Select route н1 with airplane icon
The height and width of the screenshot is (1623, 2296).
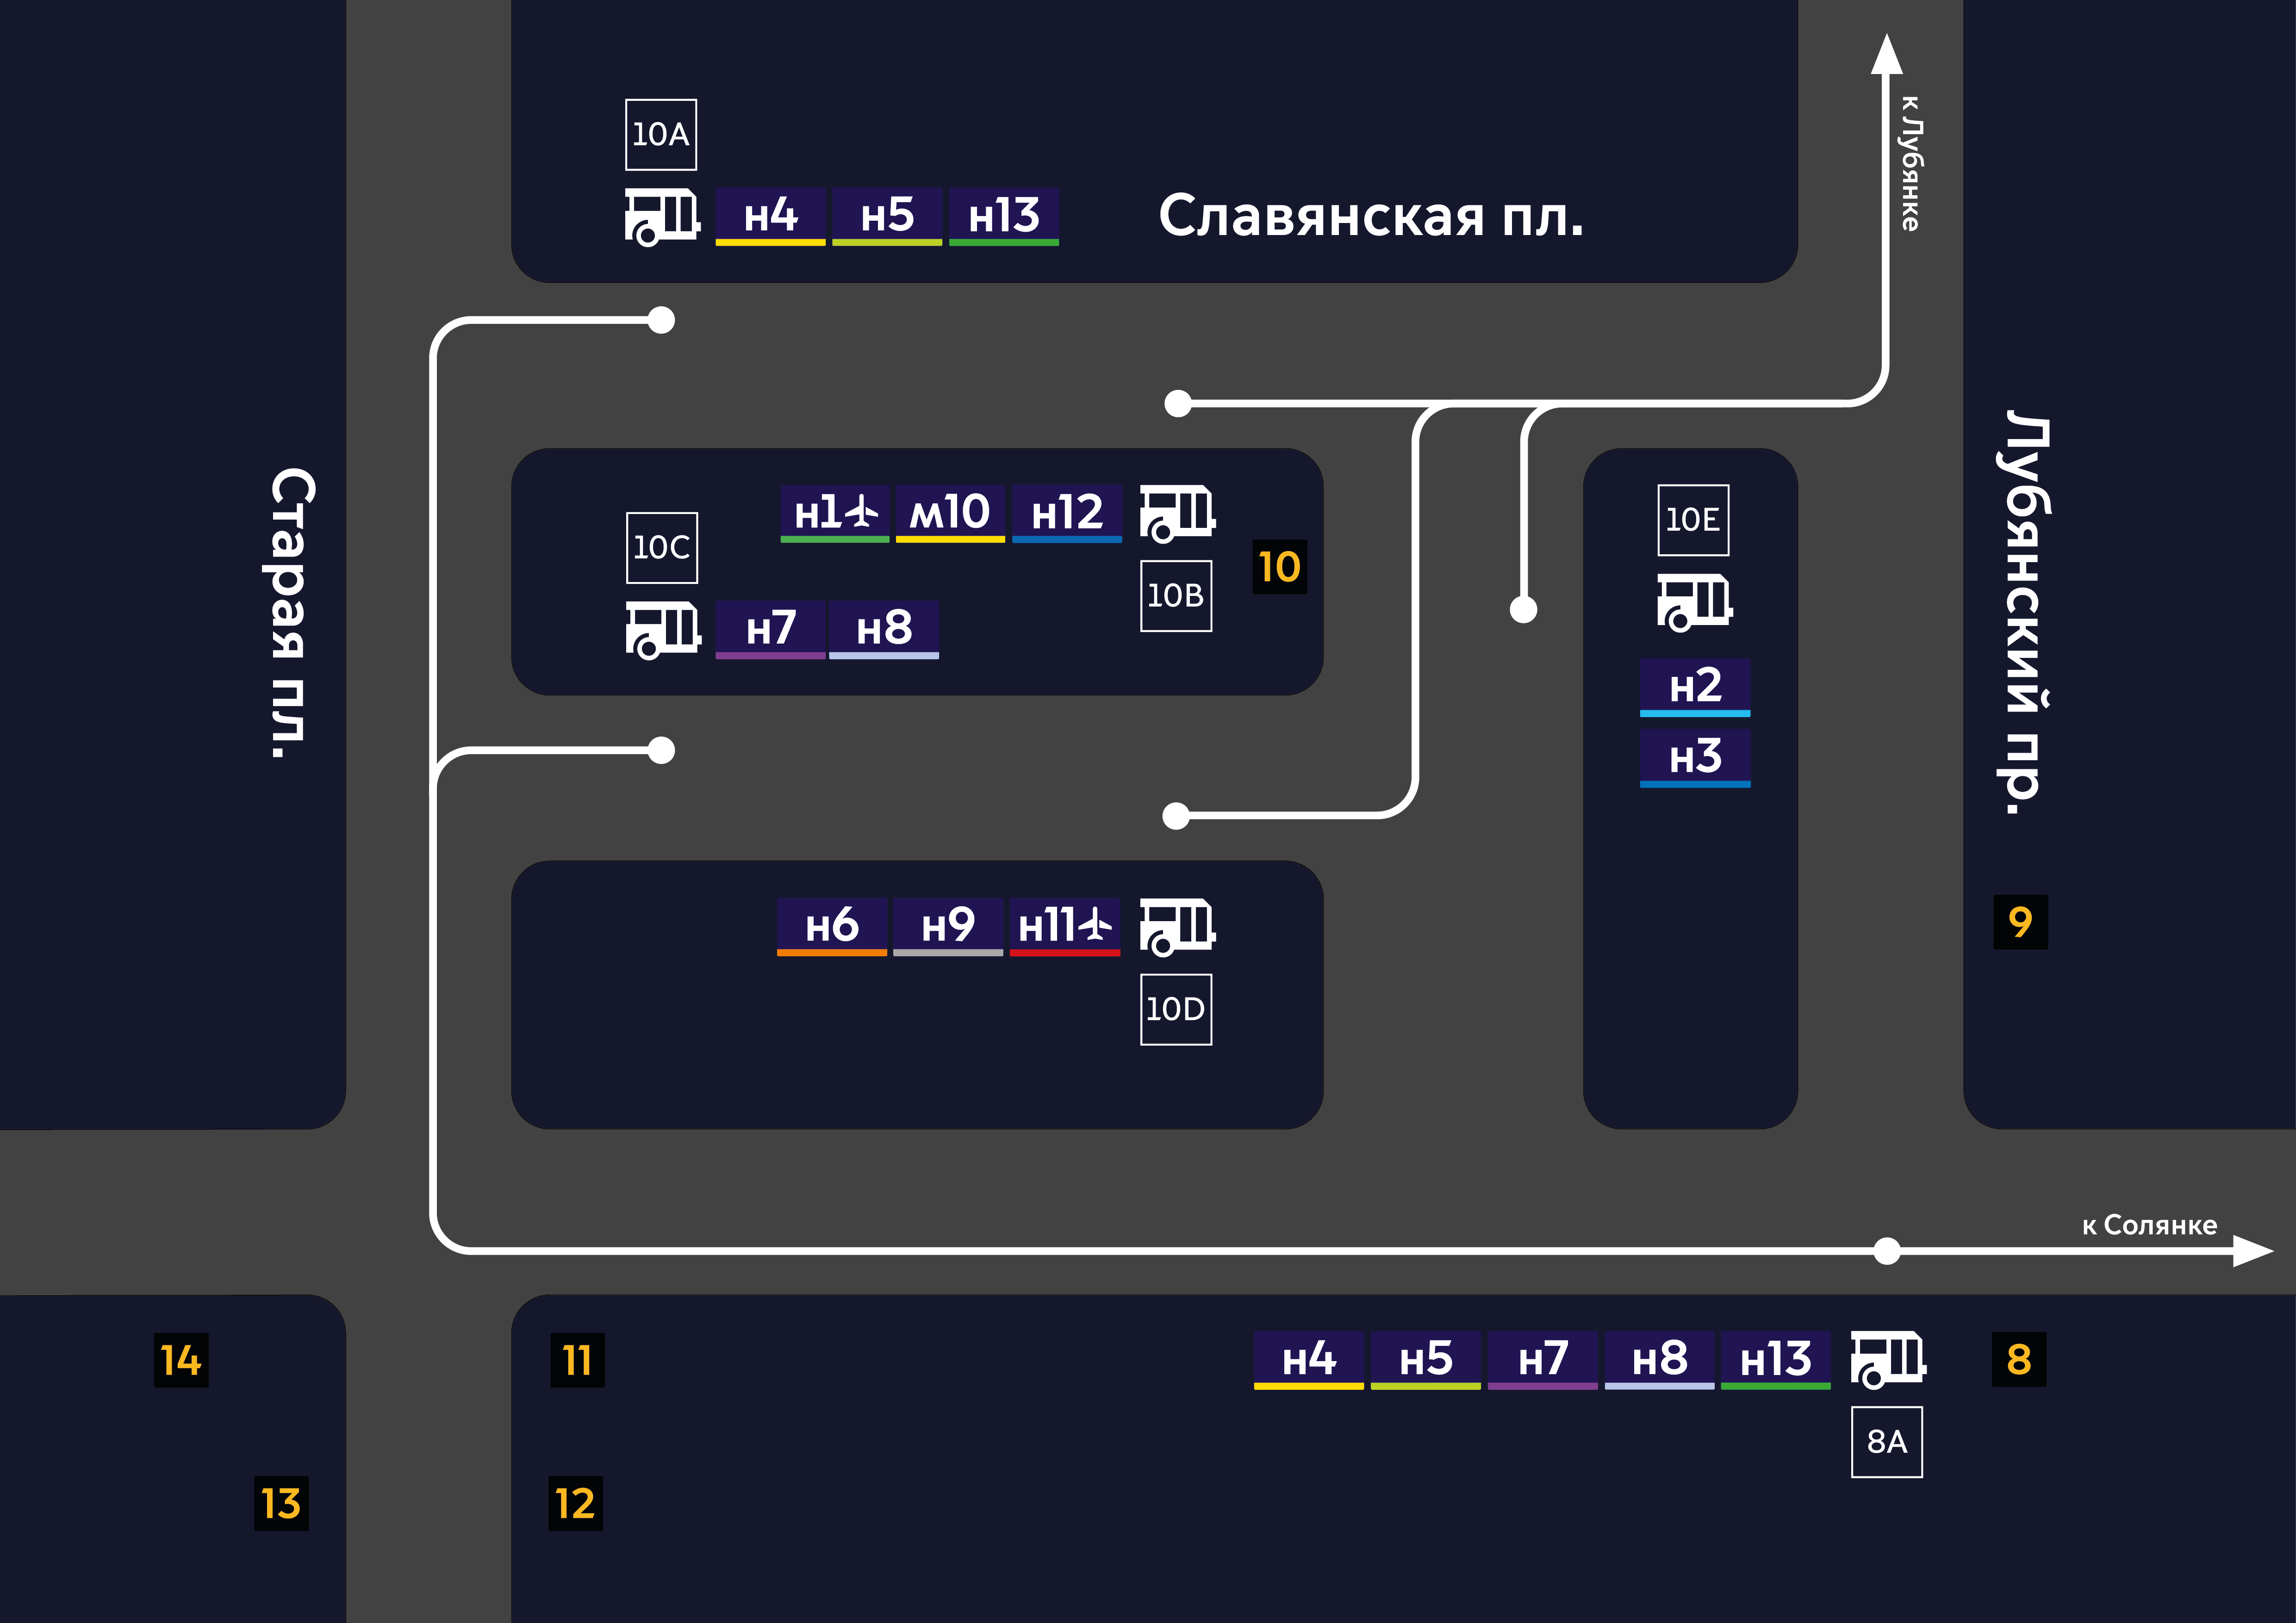(835, 514)
